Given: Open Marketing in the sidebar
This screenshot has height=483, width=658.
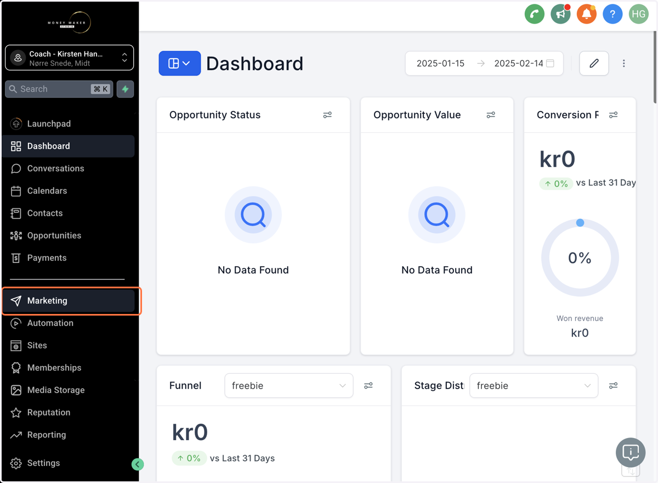Looking at the screenshot, I should tap(69, 301).
